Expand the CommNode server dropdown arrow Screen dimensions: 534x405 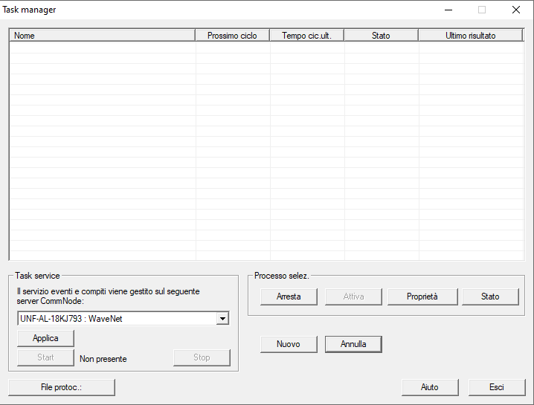click(222, 319)
